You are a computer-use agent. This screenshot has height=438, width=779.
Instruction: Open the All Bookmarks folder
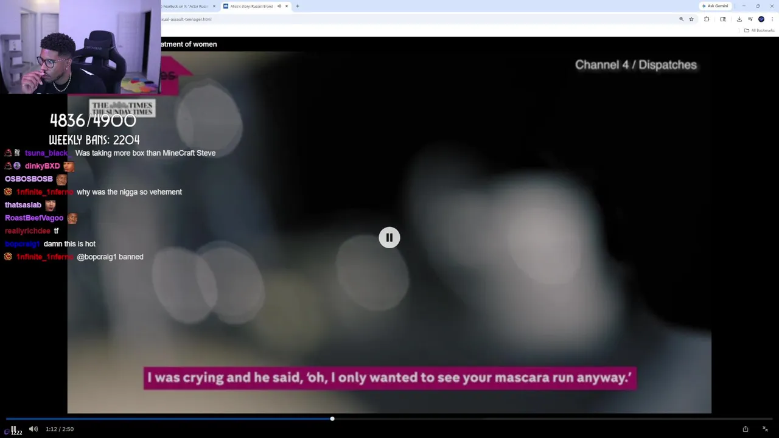pos(760,30)
